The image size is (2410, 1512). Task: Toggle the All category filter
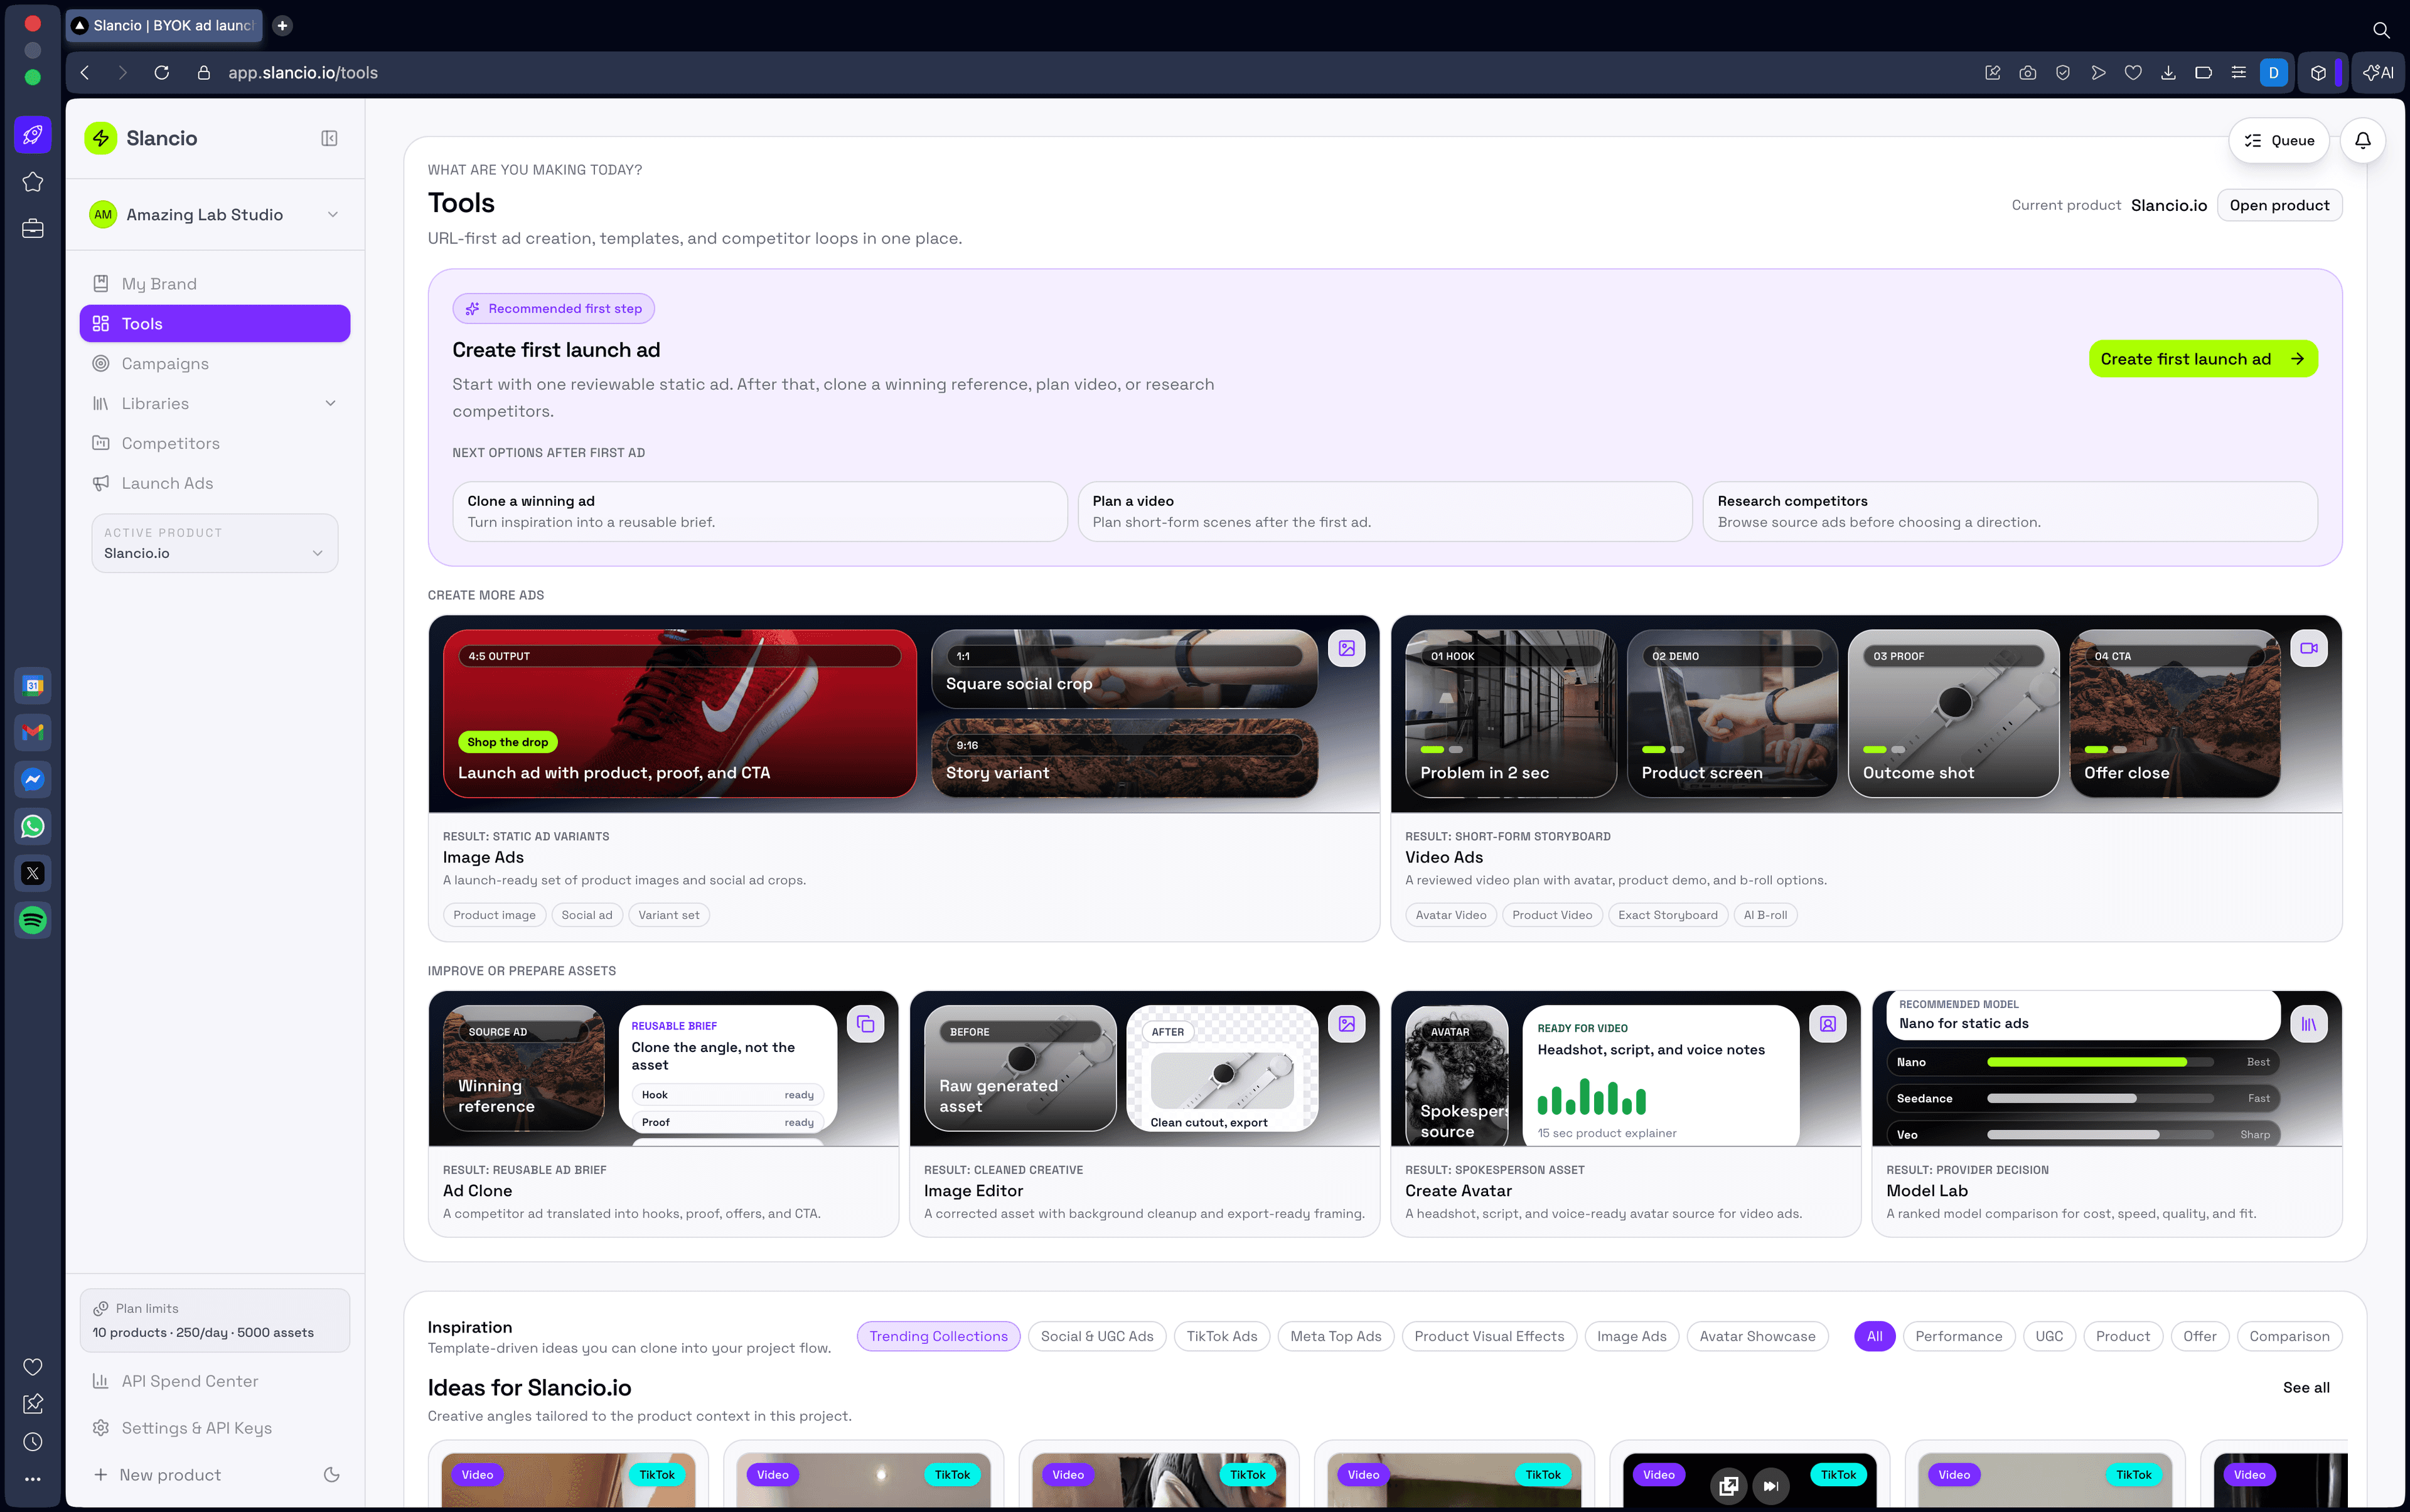(x=1874, y=1336)
